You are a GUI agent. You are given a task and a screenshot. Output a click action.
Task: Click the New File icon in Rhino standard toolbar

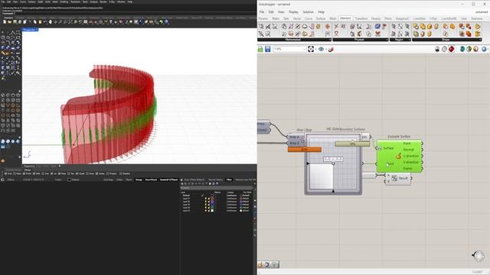pyautogui.click(x=5, y=22)
